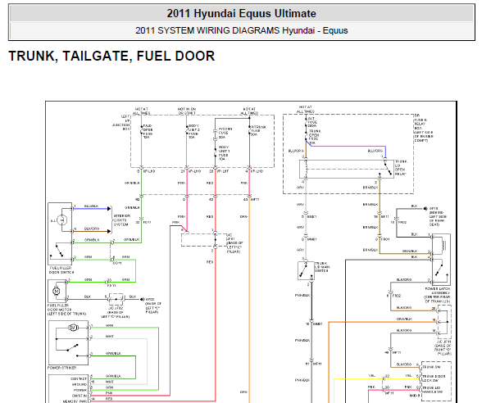Click the "BODY UNIT 1 FUSE 10A" label

pyautogui.click(x=224, y=153)
